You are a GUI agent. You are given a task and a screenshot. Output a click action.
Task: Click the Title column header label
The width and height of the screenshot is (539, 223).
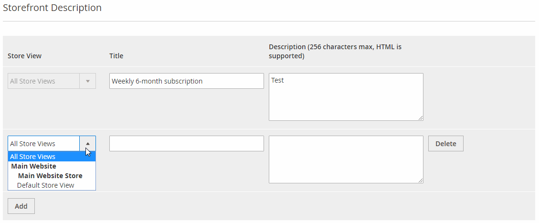[x=116, y=56]
